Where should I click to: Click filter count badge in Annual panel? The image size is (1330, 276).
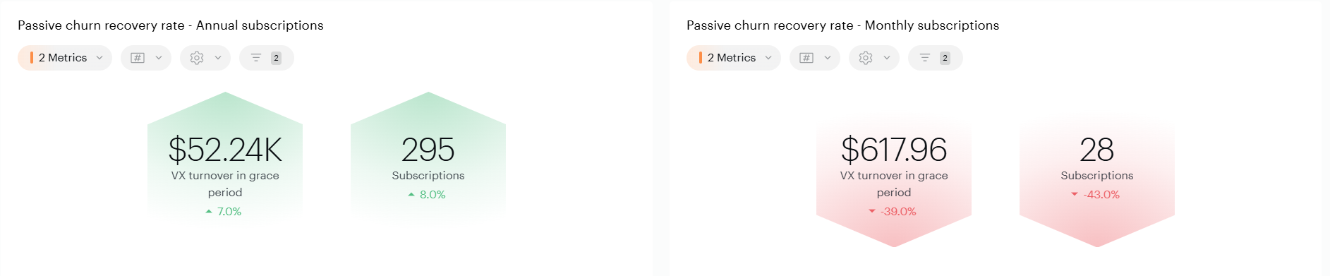276,58
